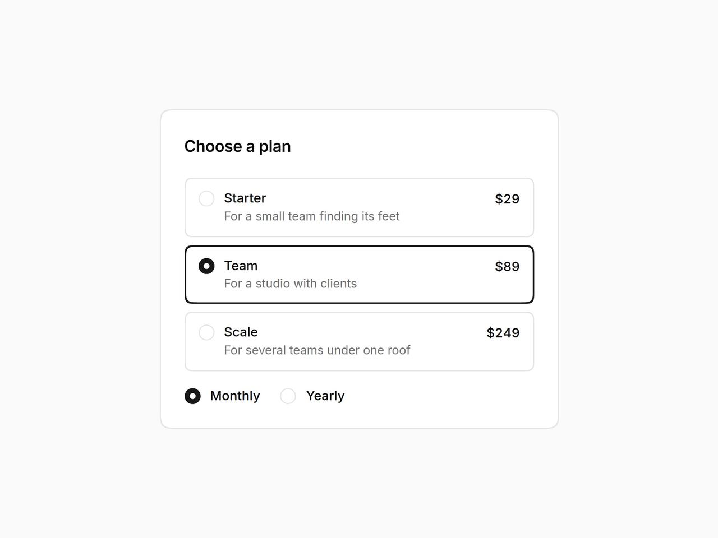The width and height of the screenshot is (718, 538).
Task: Choose the Scale plan radio button
Action: [x=206, y=332]
